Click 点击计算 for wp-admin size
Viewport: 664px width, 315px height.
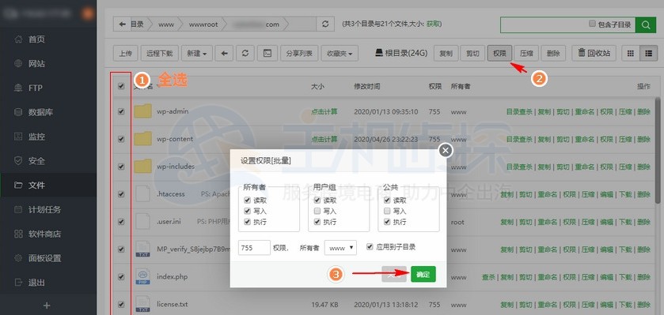[x=324, y=112]
